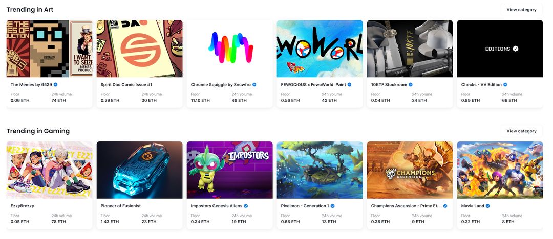Click the black EDITIONS cover image
Image resolution: width=553 pixels, height=239 pixels.
pyautogui.click(x=500, y=49)
